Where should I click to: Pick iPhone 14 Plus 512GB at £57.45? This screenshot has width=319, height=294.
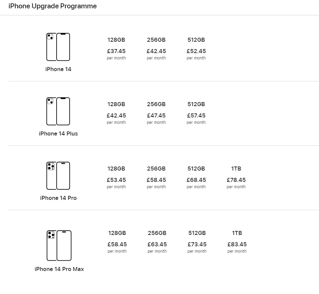point(196,113)
